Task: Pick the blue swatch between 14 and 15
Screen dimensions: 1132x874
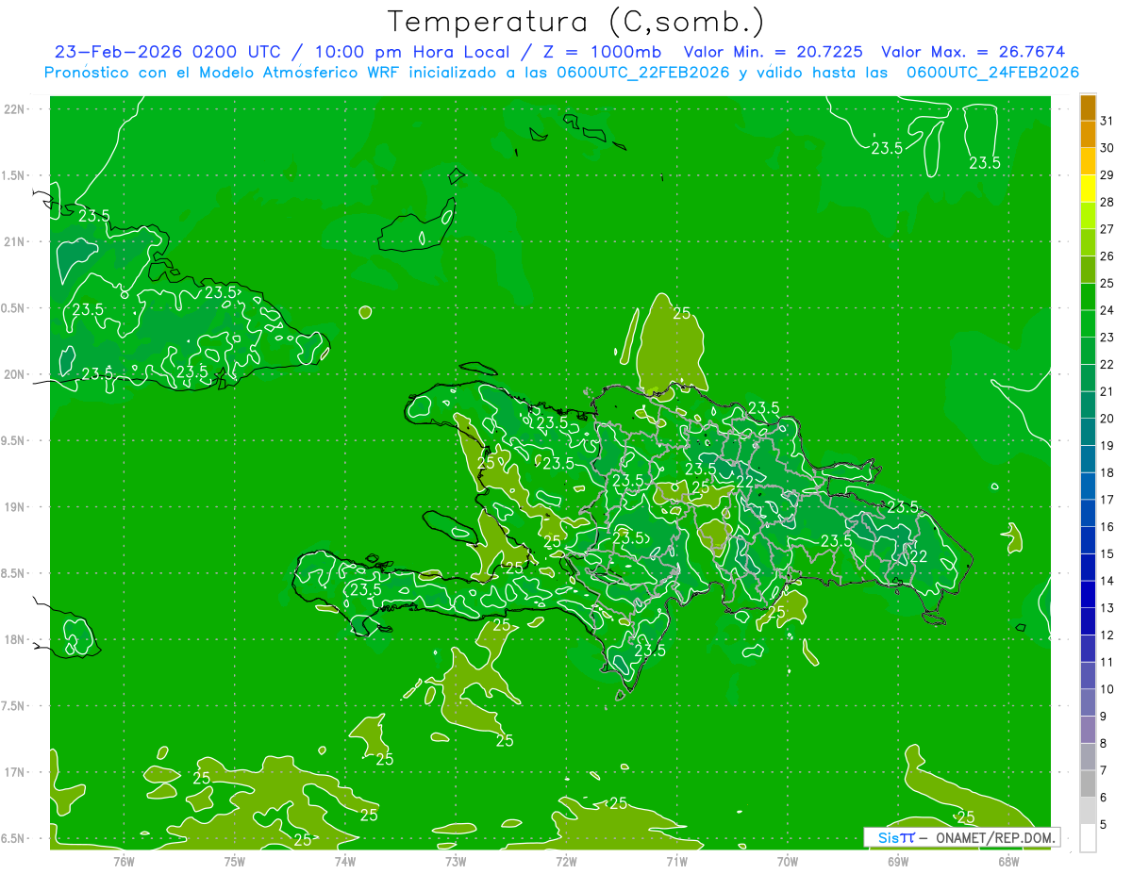Action: click(x=1088, y=568)
